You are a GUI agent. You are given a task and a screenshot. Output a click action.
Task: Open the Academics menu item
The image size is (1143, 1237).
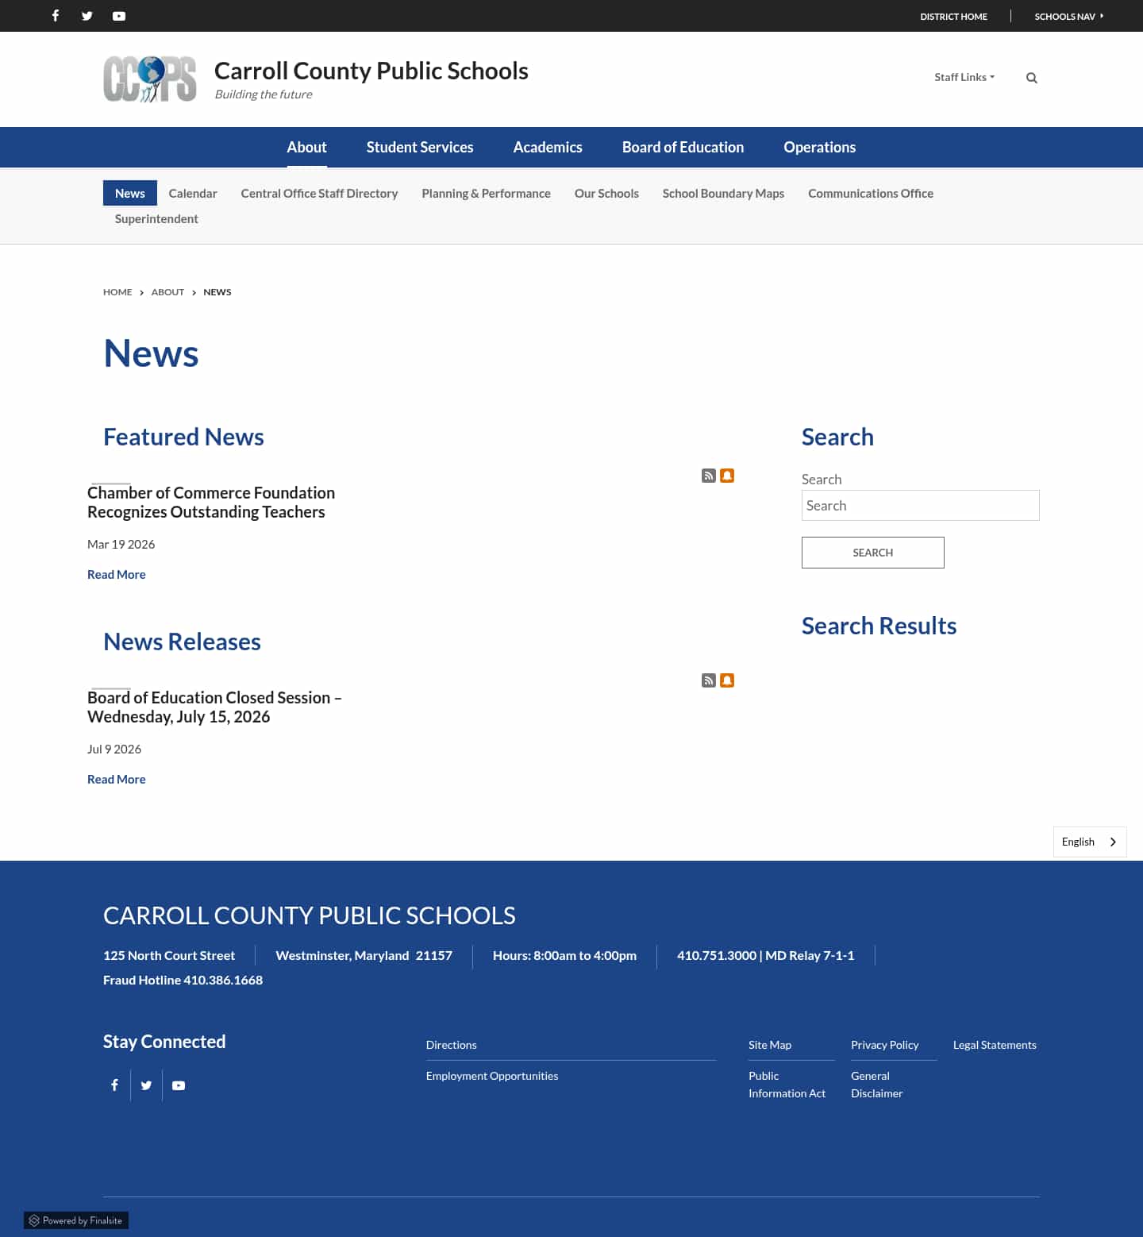[x=548, y=147]
